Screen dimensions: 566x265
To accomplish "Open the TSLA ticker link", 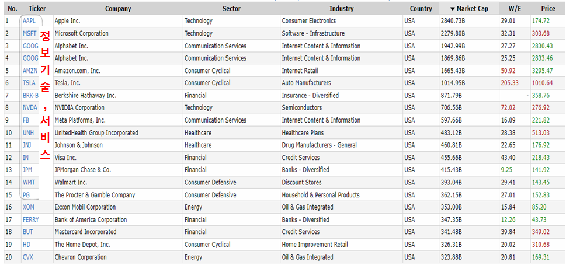I will click(29, 83).
